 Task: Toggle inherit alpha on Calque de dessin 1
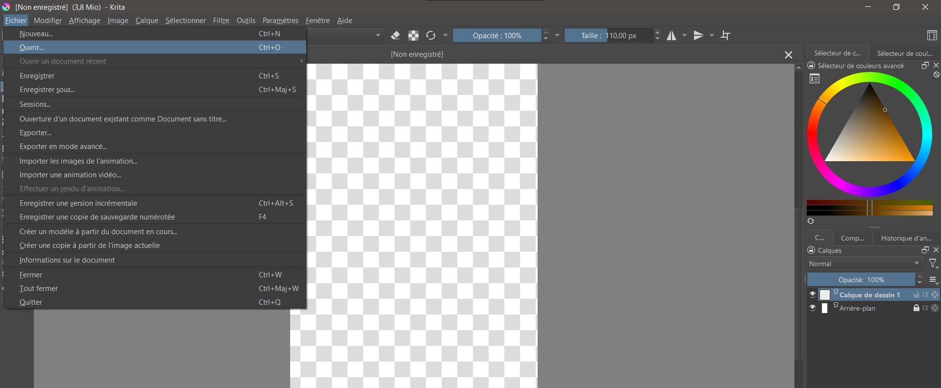point(925,295)
